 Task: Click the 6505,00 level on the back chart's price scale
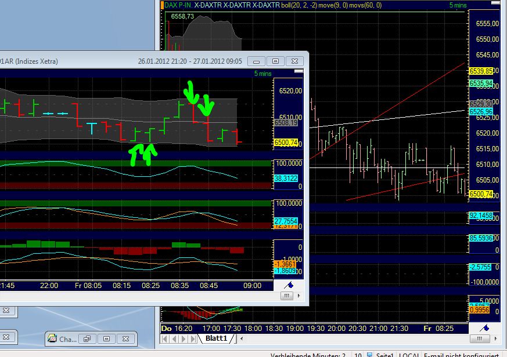click(x=488, y=180)
